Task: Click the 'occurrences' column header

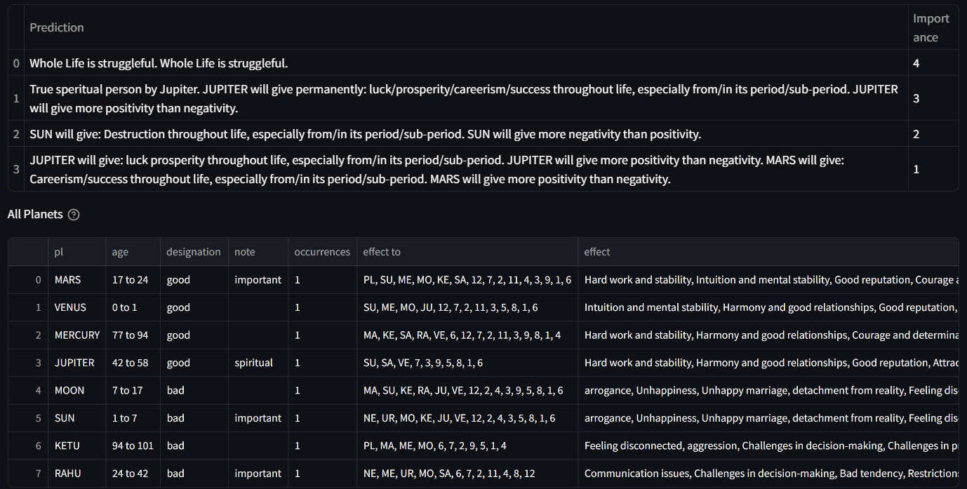Action: click(x=323, y=252)
